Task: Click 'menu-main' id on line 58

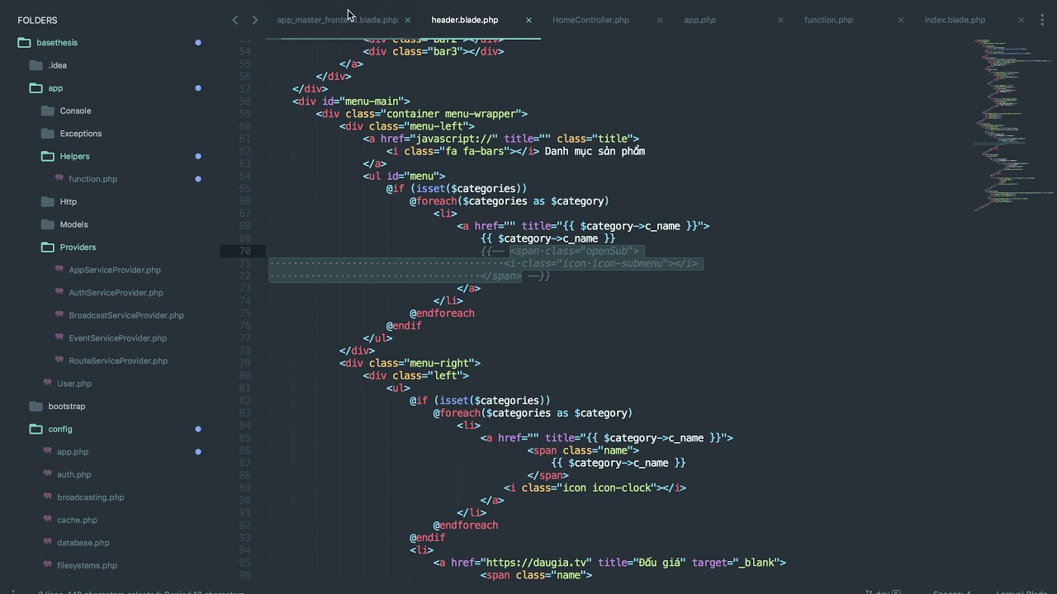Action: (x=372, y=101)
